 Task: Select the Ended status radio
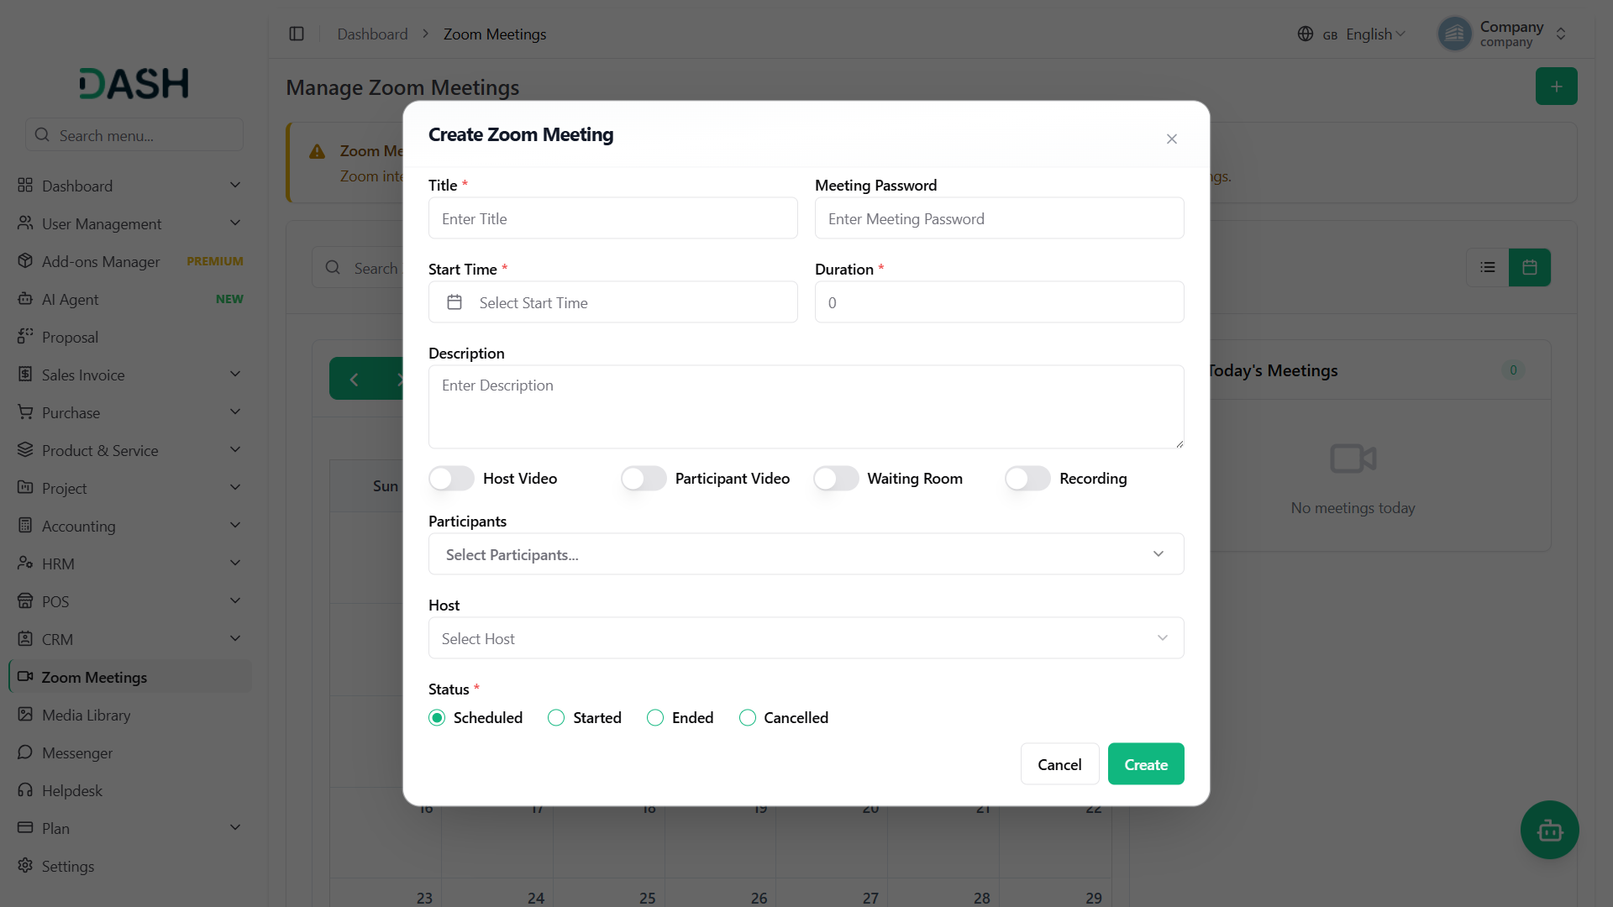click(655, 718)
